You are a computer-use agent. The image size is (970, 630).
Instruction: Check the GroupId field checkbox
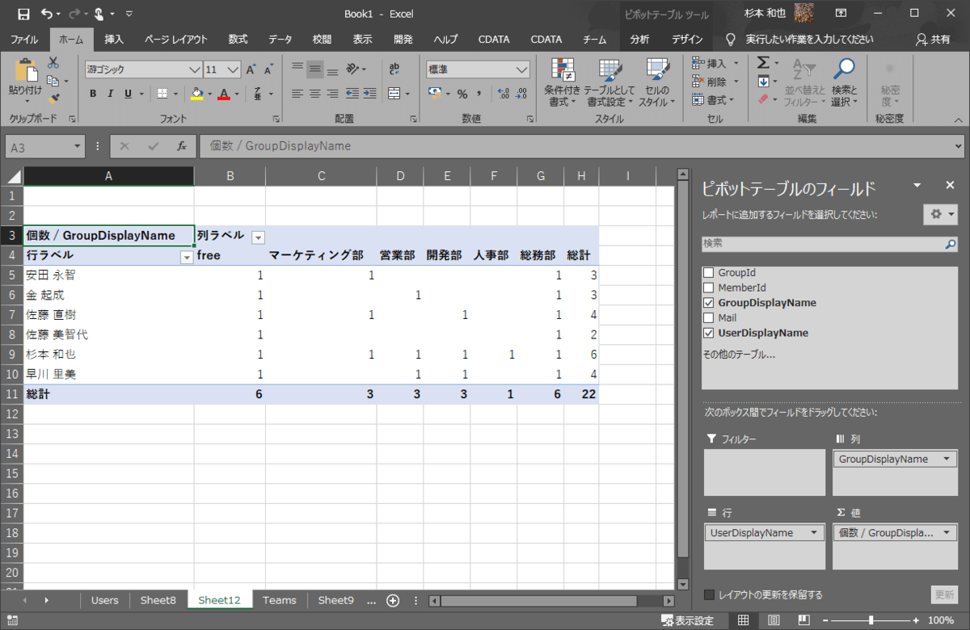(x=709, y=273)
